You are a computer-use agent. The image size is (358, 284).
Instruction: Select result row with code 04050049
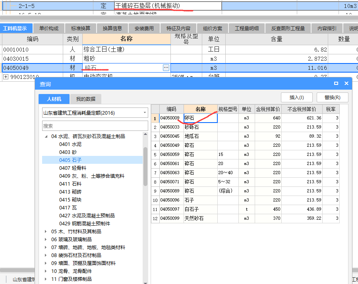point(245,146)
